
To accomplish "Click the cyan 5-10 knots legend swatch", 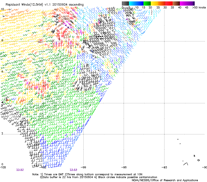I will (x=133, y=3).
